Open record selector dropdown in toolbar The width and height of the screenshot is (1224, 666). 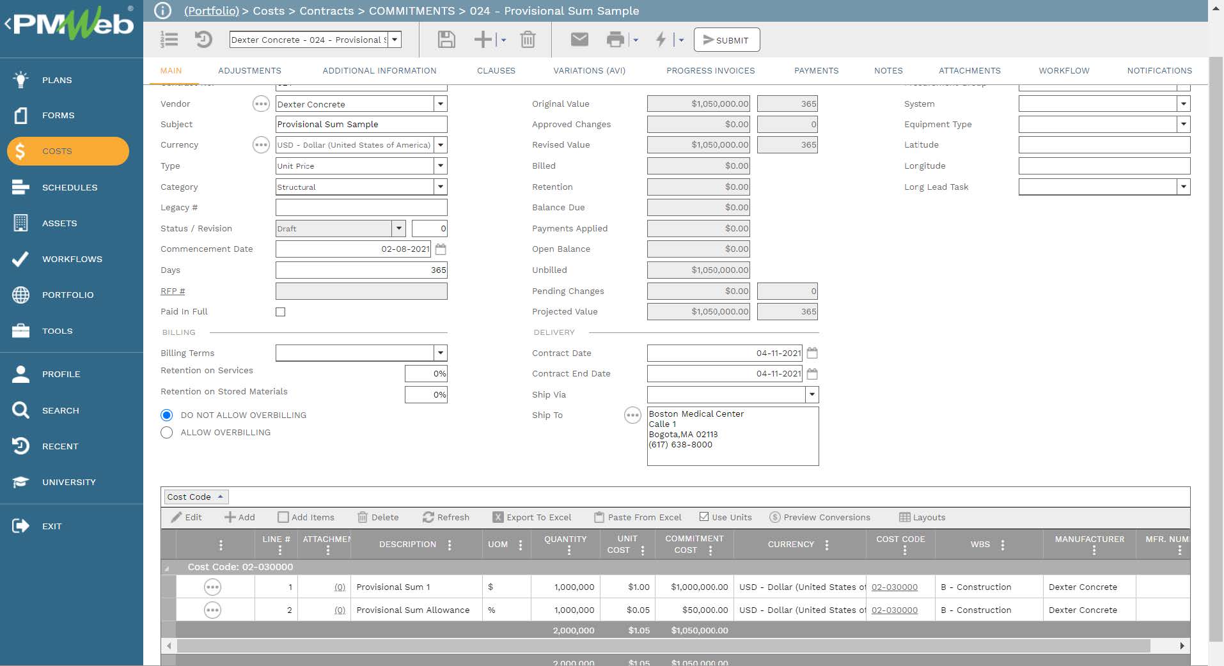[395, 40]
